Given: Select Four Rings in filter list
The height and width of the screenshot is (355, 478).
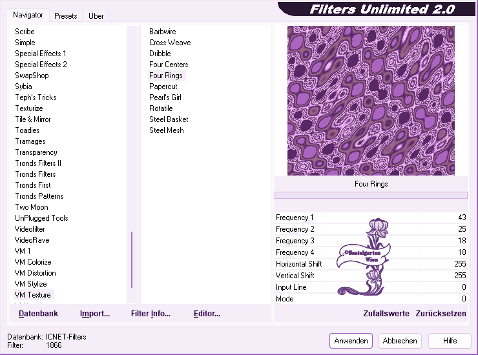Looking at the screenshot, I should point(166,76).
